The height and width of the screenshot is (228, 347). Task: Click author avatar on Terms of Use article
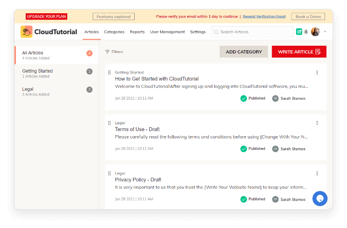275,149
